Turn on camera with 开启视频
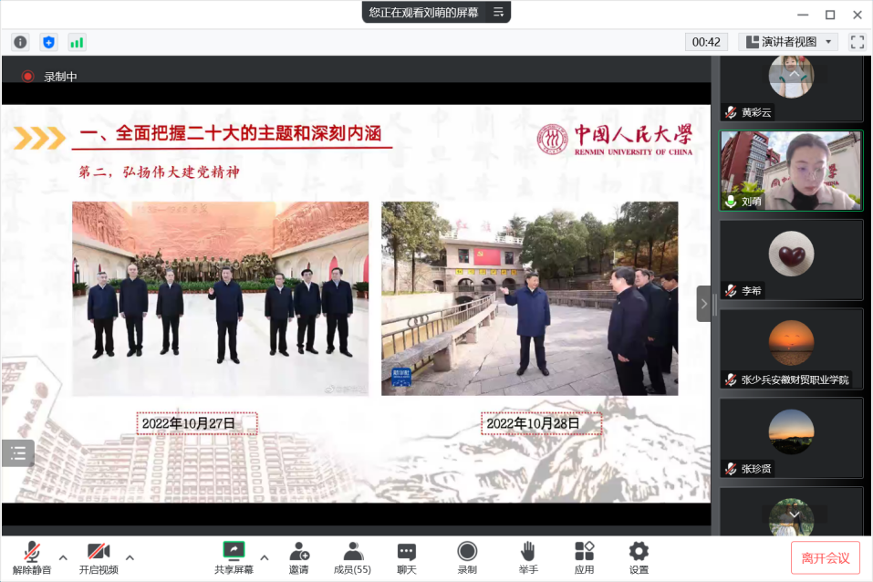The height and width of the screenshot is (582, 873). pyautogui.click(x=99, y=557)
